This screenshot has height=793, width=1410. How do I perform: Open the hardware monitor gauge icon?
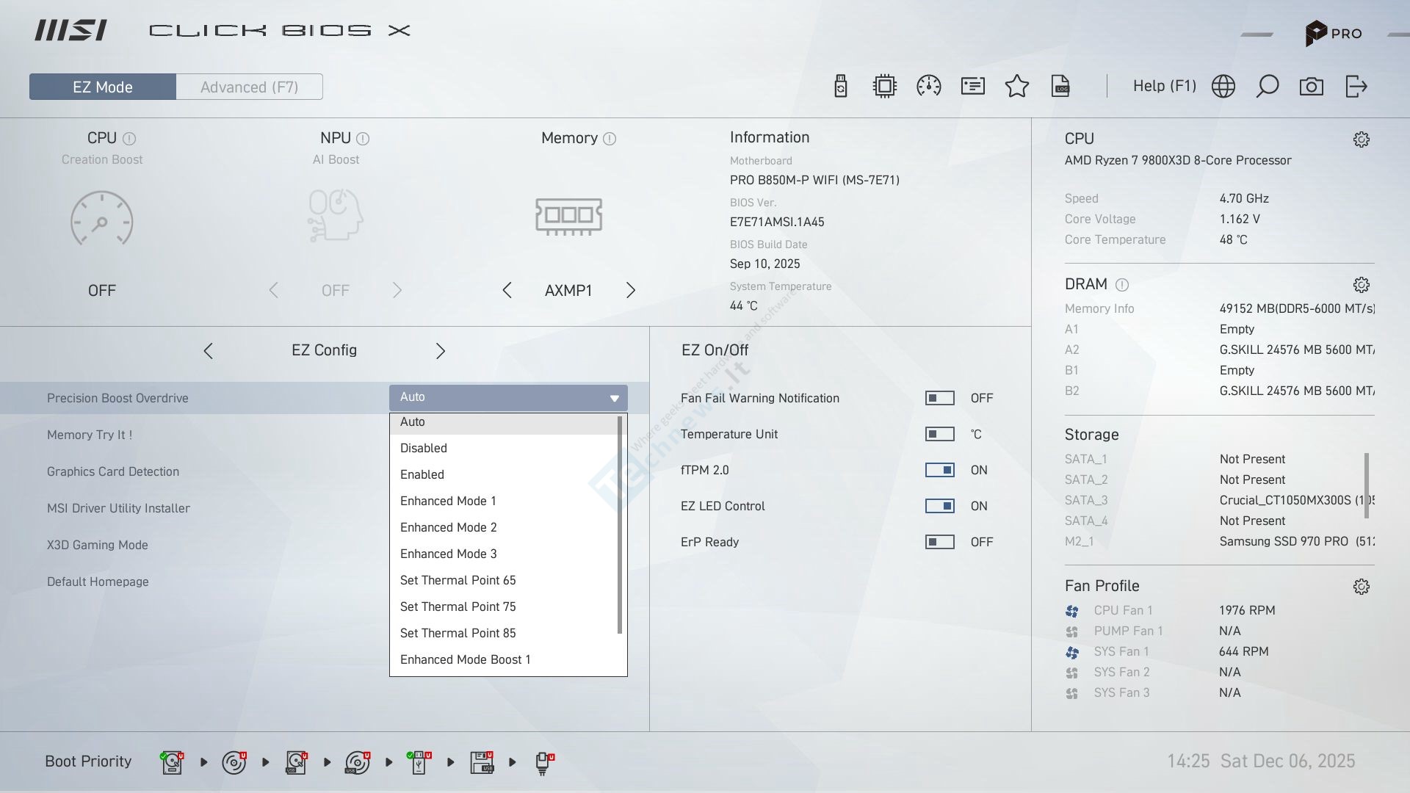pos(929,87)
